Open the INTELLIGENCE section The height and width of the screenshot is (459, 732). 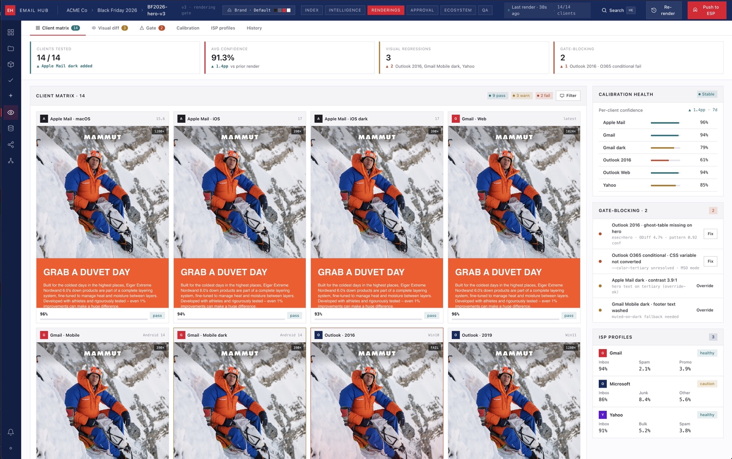345,10
